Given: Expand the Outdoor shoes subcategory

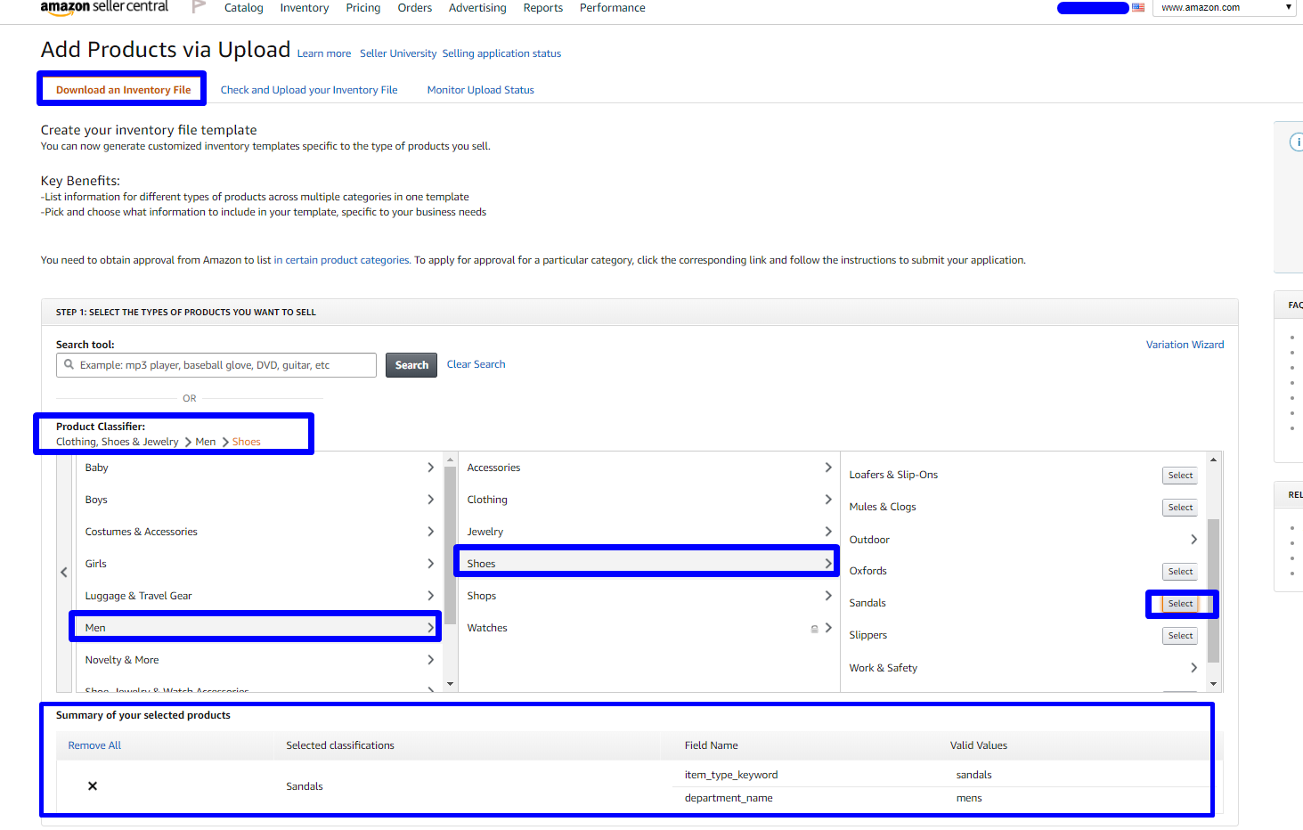Looking at the screenshot, I should [x=1194, y=539].
